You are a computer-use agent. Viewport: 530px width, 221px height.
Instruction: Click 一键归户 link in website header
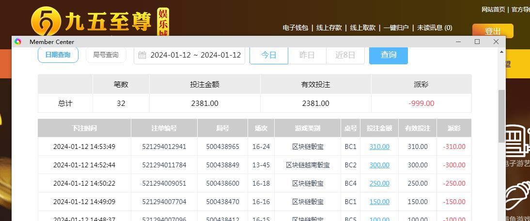tap(396, 28)
